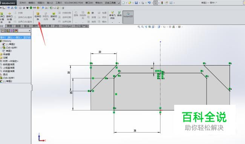
Task: Click the New document icon
Action: [x=123, y=3]
